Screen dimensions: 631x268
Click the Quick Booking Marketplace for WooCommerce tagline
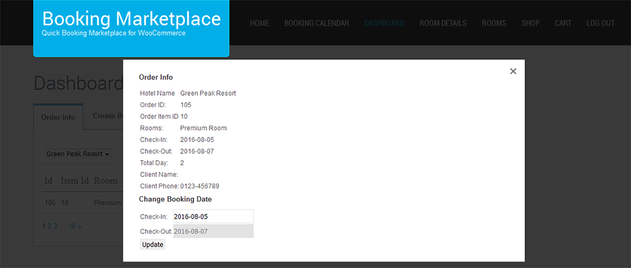click(x=114, y=33)
